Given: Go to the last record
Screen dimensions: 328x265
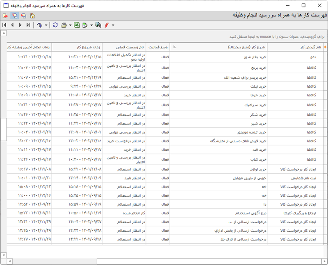Looking at the screenshot, I should (x=28, y=25).
